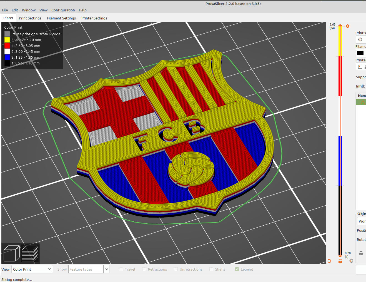Expand the Show feature types dropdown arrow
This screenshot has width=366, height=282.
(107, 269)
